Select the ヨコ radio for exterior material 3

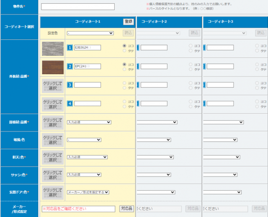tap(124, 83)
